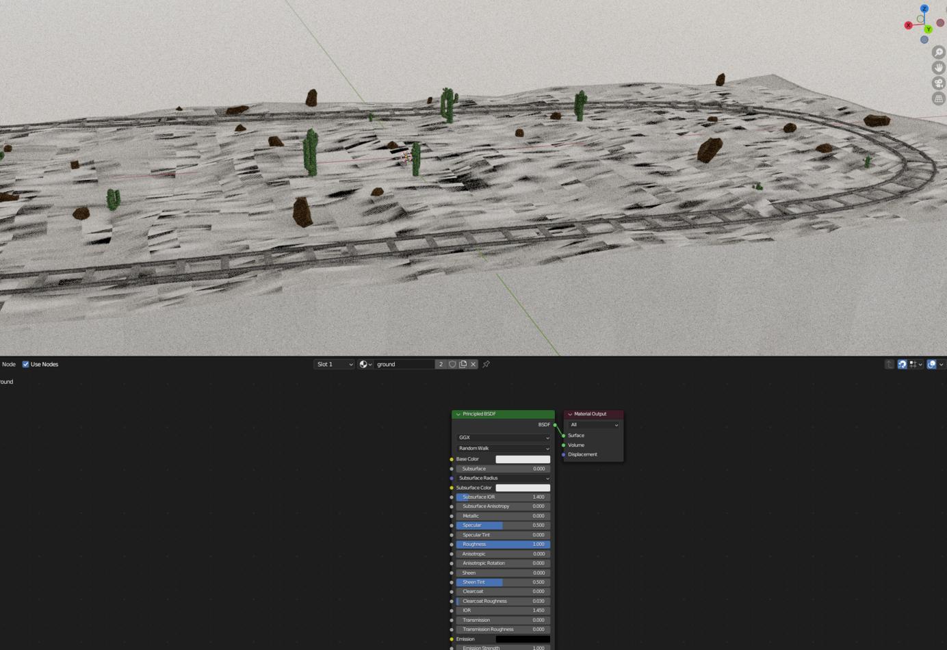Click the Subsurface Color swatch
The height and width of the screenshot is (650, 947).
(523, 488)
